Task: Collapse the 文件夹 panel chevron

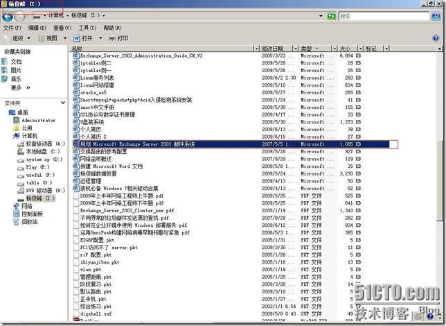Action: (63, 103)
